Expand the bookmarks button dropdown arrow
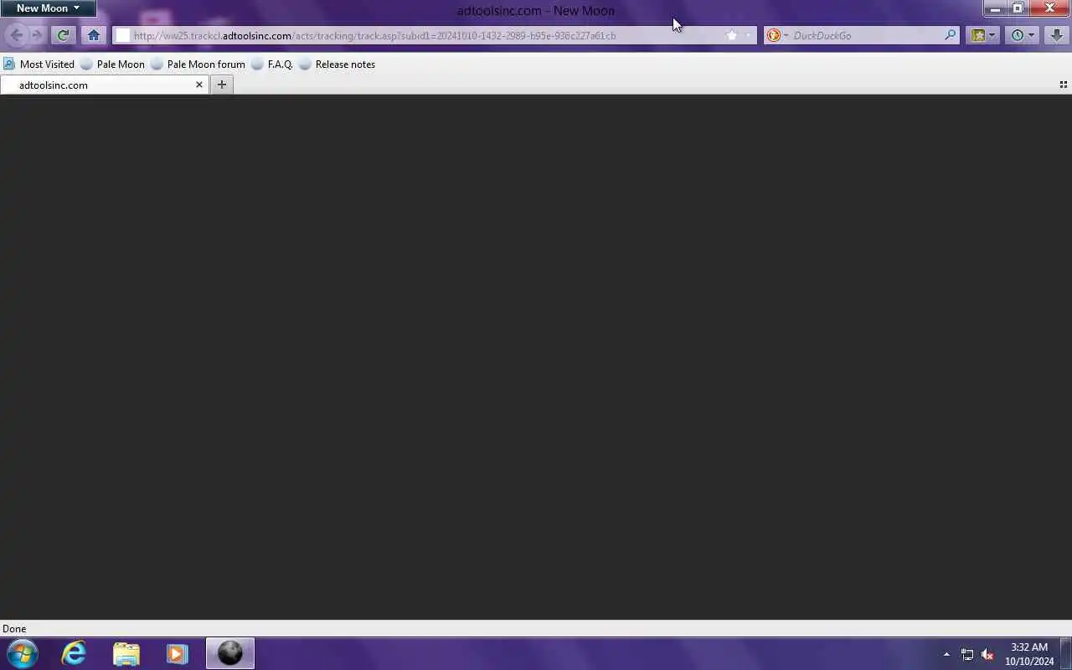1072x670 pixels. (x=992, y=35)
